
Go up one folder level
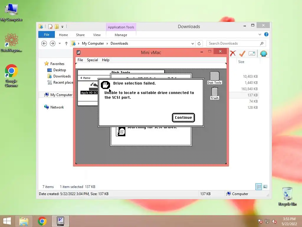click(66, 43)
